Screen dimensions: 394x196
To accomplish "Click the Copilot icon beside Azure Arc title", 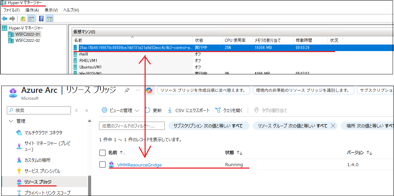I will (x=149, y=90).
